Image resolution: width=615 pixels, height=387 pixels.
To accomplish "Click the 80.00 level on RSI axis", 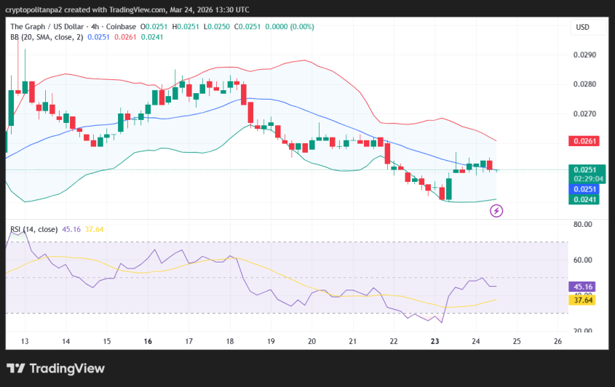I will (584, 225).
